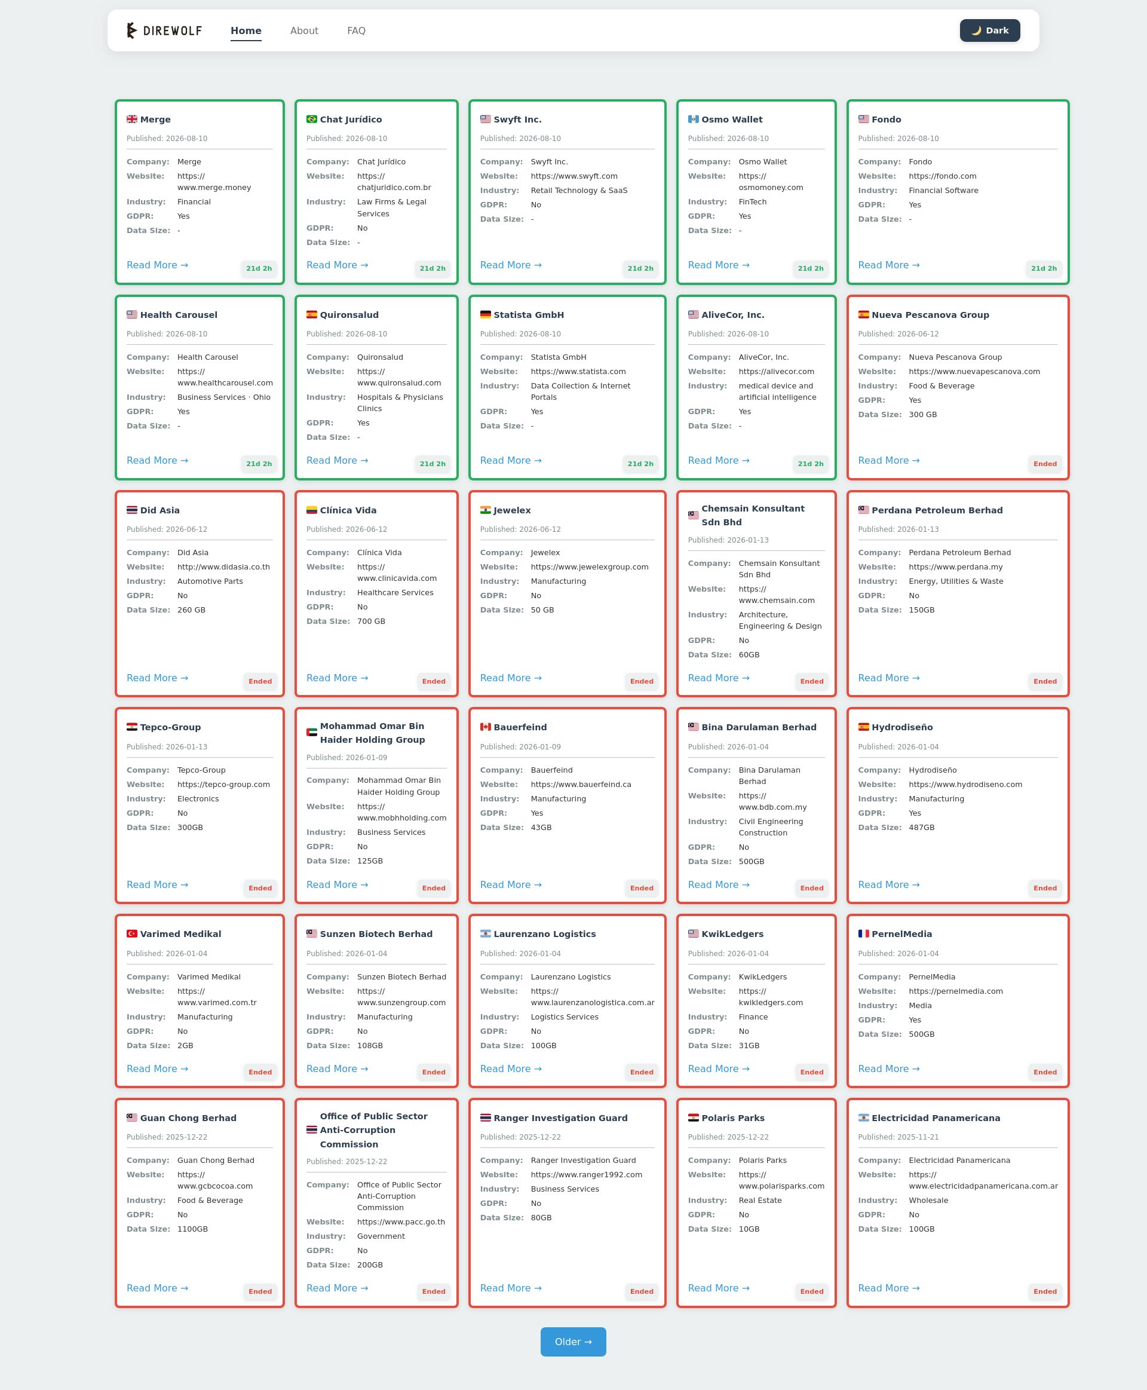This screenshot has height=1390, width=1147.
Task: Click the flag icon next to Merge title
Action: 132,120
